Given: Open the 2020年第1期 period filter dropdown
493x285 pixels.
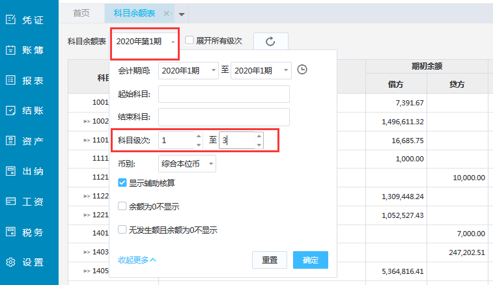Looking at the screenshot, I should pos(145,41).
